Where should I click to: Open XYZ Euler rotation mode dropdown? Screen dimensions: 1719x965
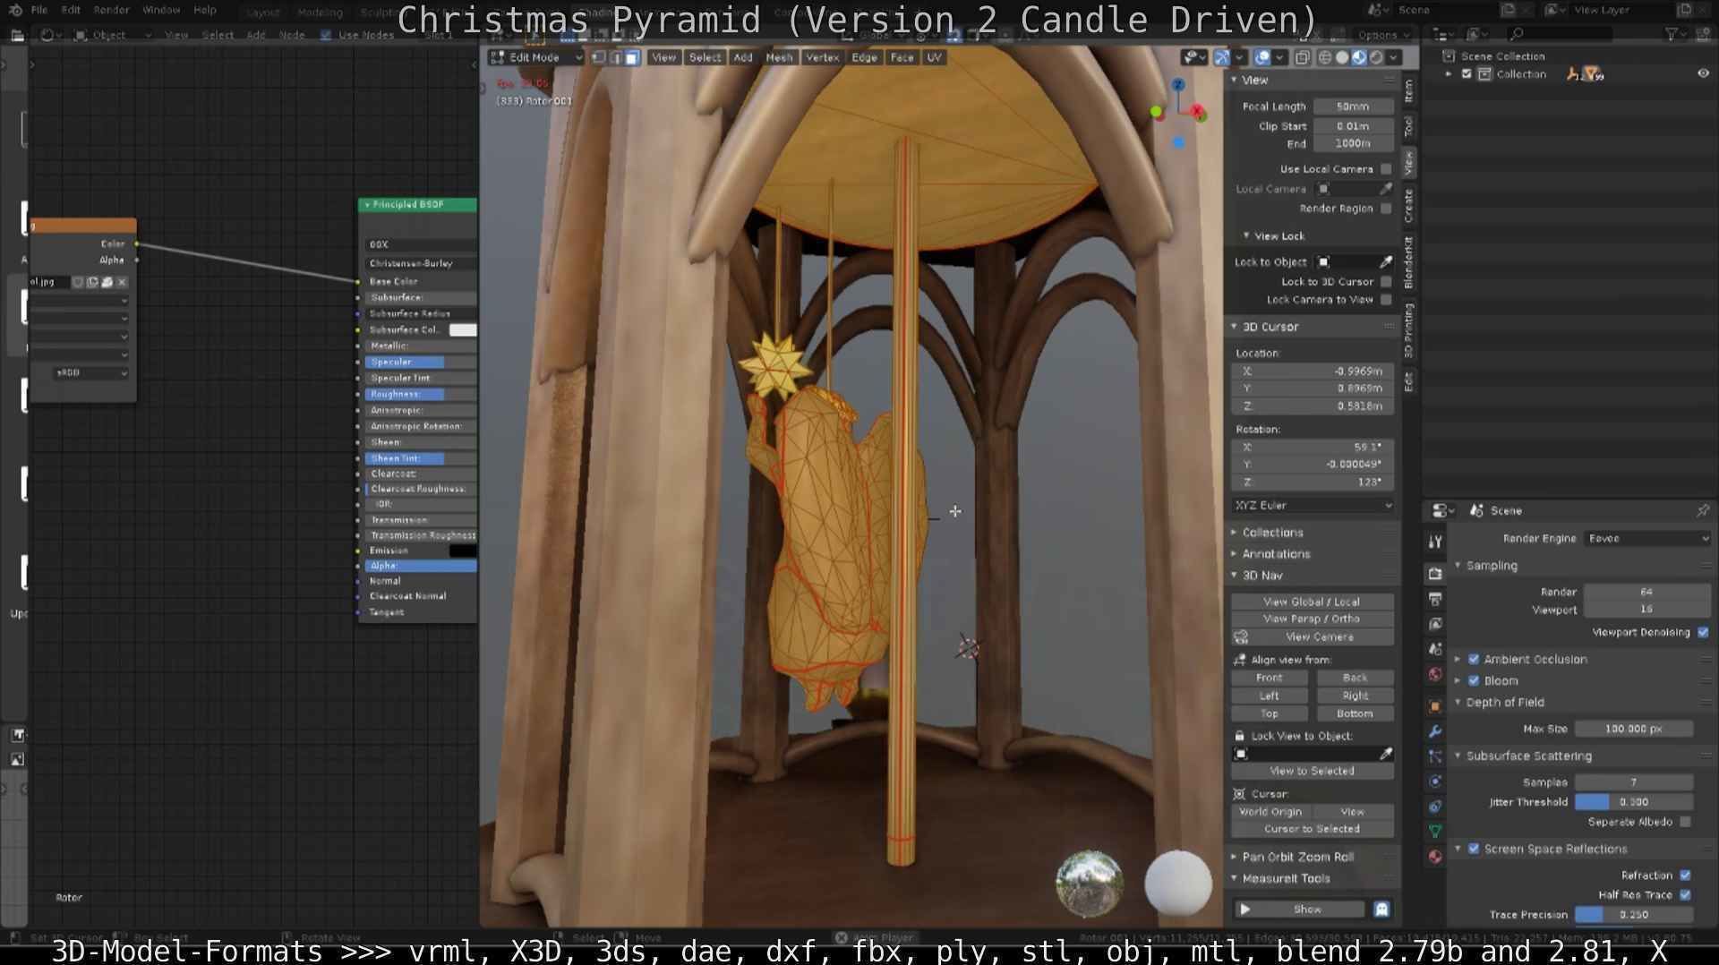pos(1313,506)
